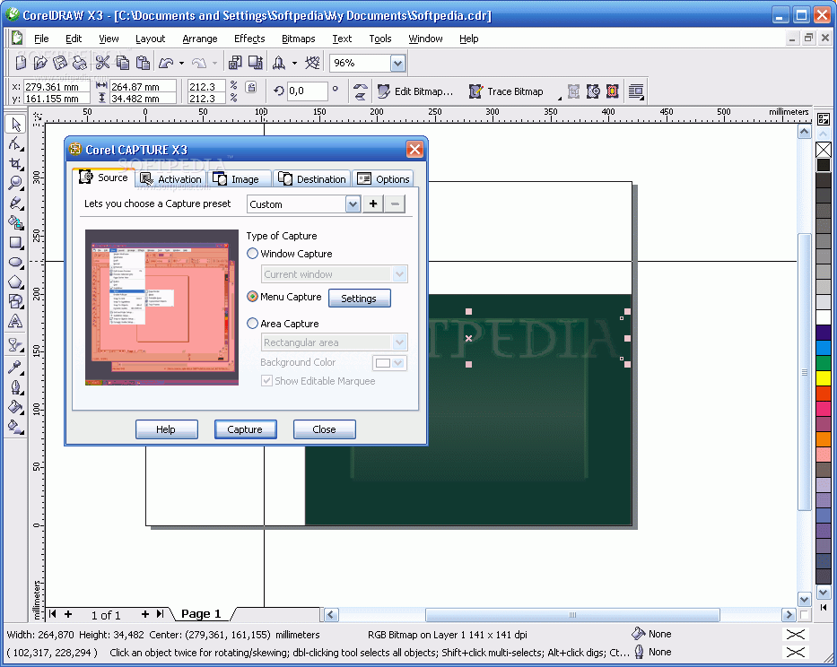
Task: Select the Pick tool in toolbox
Action: 15,125
